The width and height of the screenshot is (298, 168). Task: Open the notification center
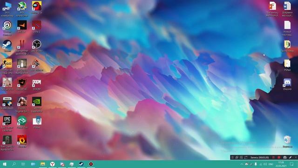tap(292, 164)
